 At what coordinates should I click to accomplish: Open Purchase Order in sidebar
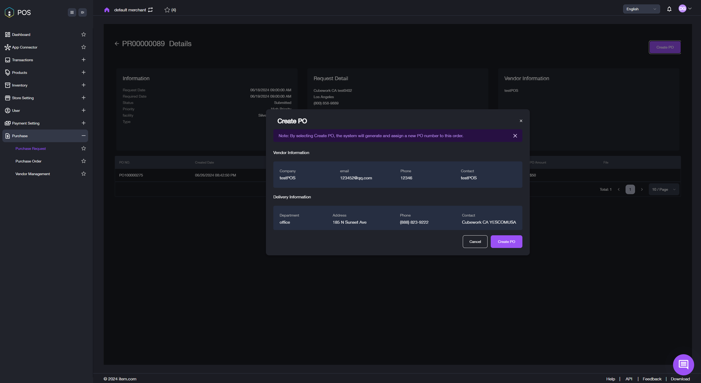(x=28, y=161)
